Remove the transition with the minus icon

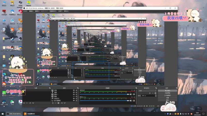[x=153, y=93]
